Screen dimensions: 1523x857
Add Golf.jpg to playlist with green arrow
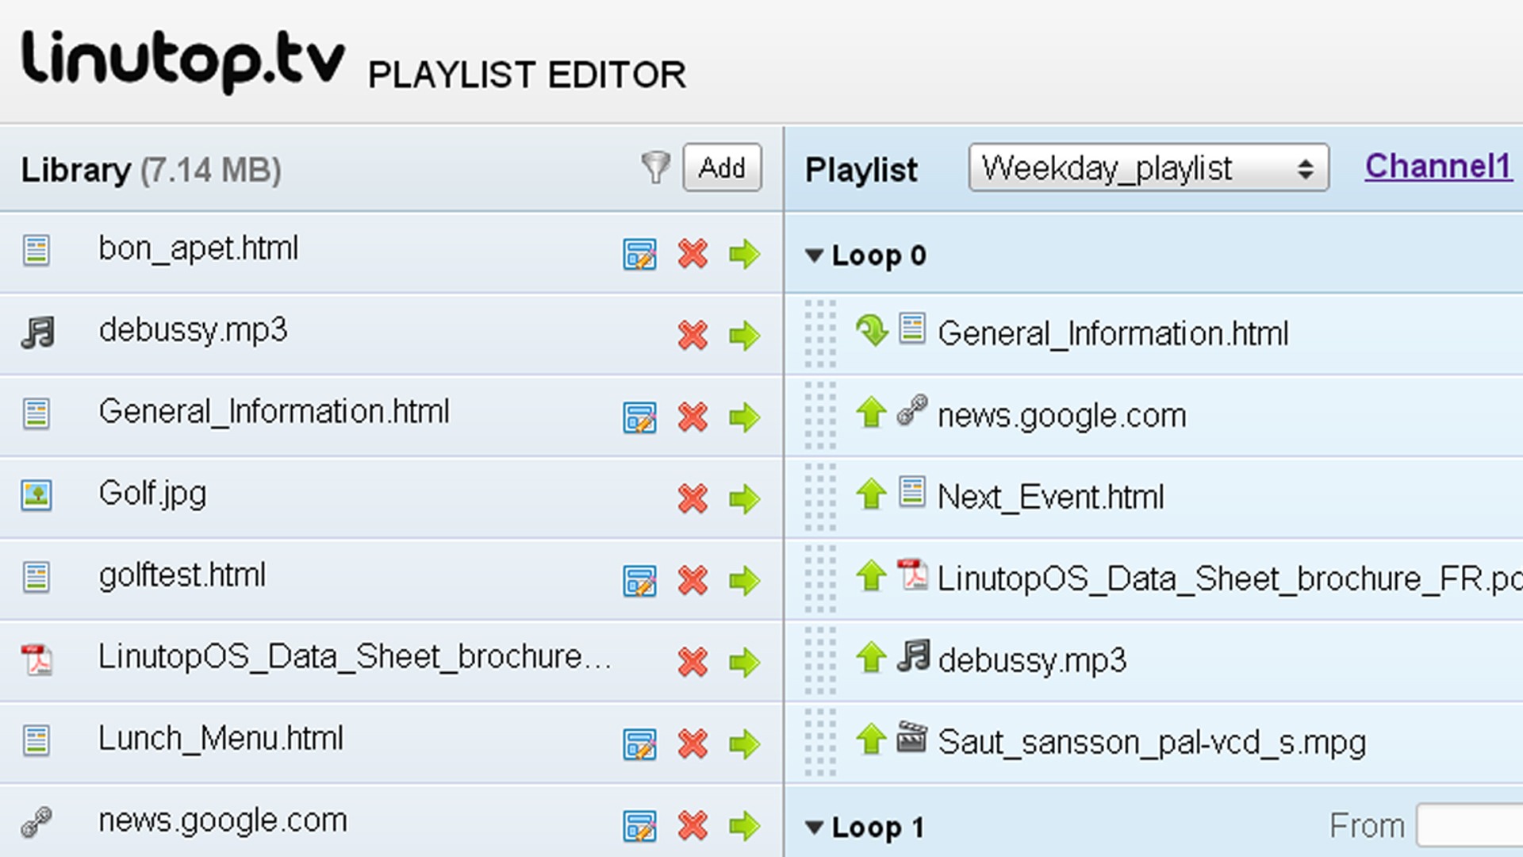point(744,499)
